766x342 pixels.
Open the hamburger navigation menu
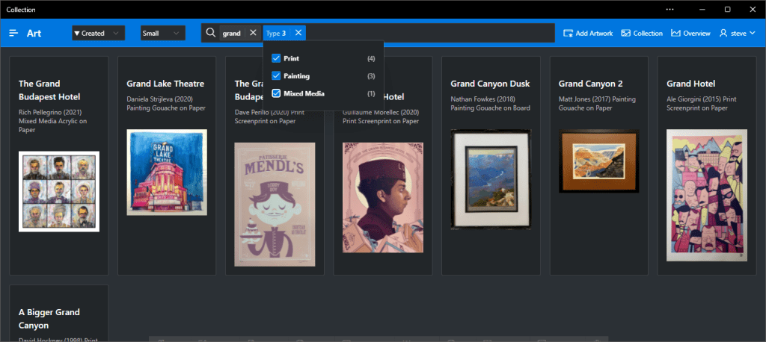pos(13,34)
